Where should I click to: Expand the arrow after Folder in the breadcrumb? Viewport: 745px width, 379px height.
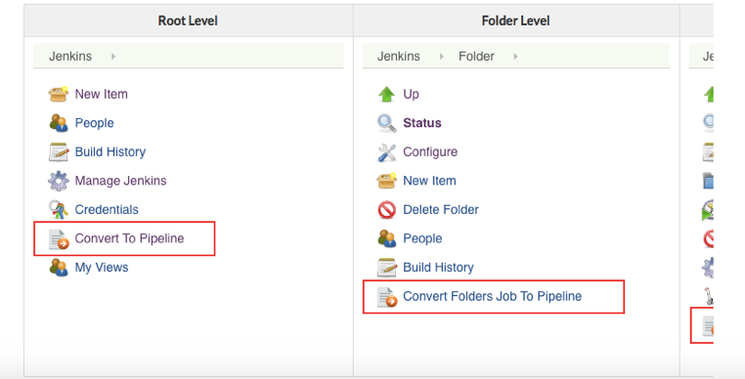(x=515, y=57)
